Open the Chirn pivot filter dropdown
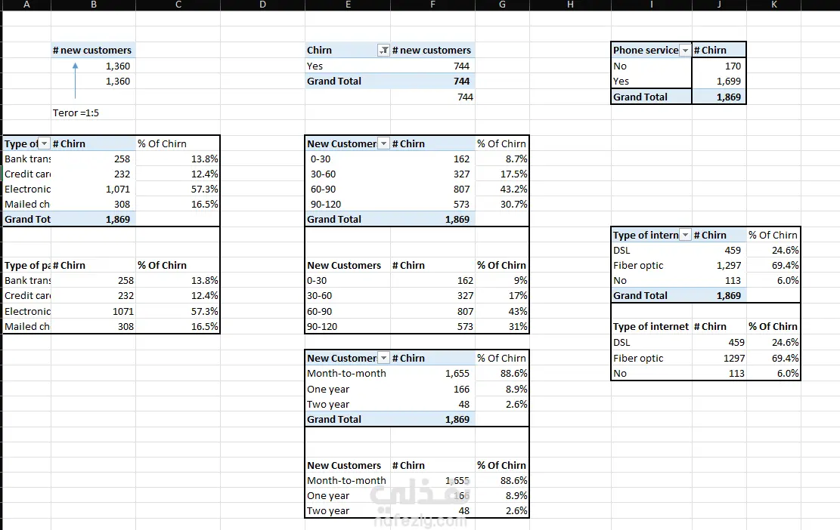This screenshot has height=530, width=840. [383, 51]
